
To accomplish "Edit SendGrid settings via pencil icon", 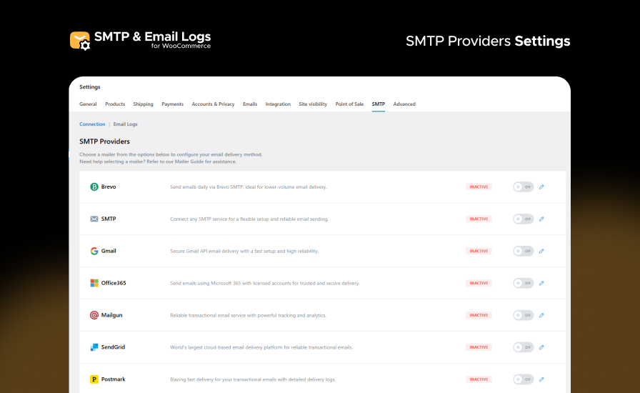I will 541,347.
